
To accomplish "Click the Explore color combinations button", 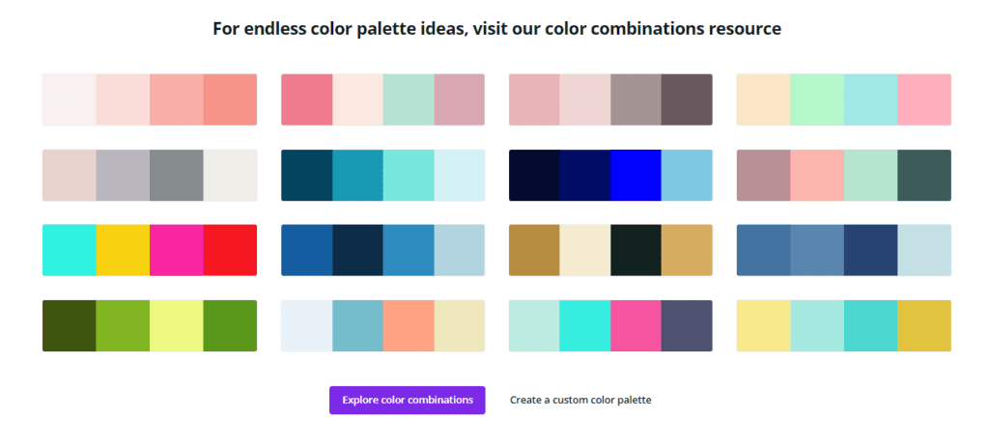I will click(407, 400).
